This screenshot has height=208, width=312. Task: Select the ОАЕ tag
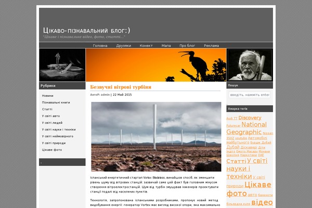pyautogui.click(x=261, y=155)
